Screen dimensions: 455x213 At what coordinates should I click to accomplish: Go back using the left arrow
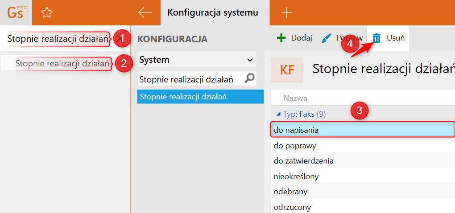click(x=145, y=12)
